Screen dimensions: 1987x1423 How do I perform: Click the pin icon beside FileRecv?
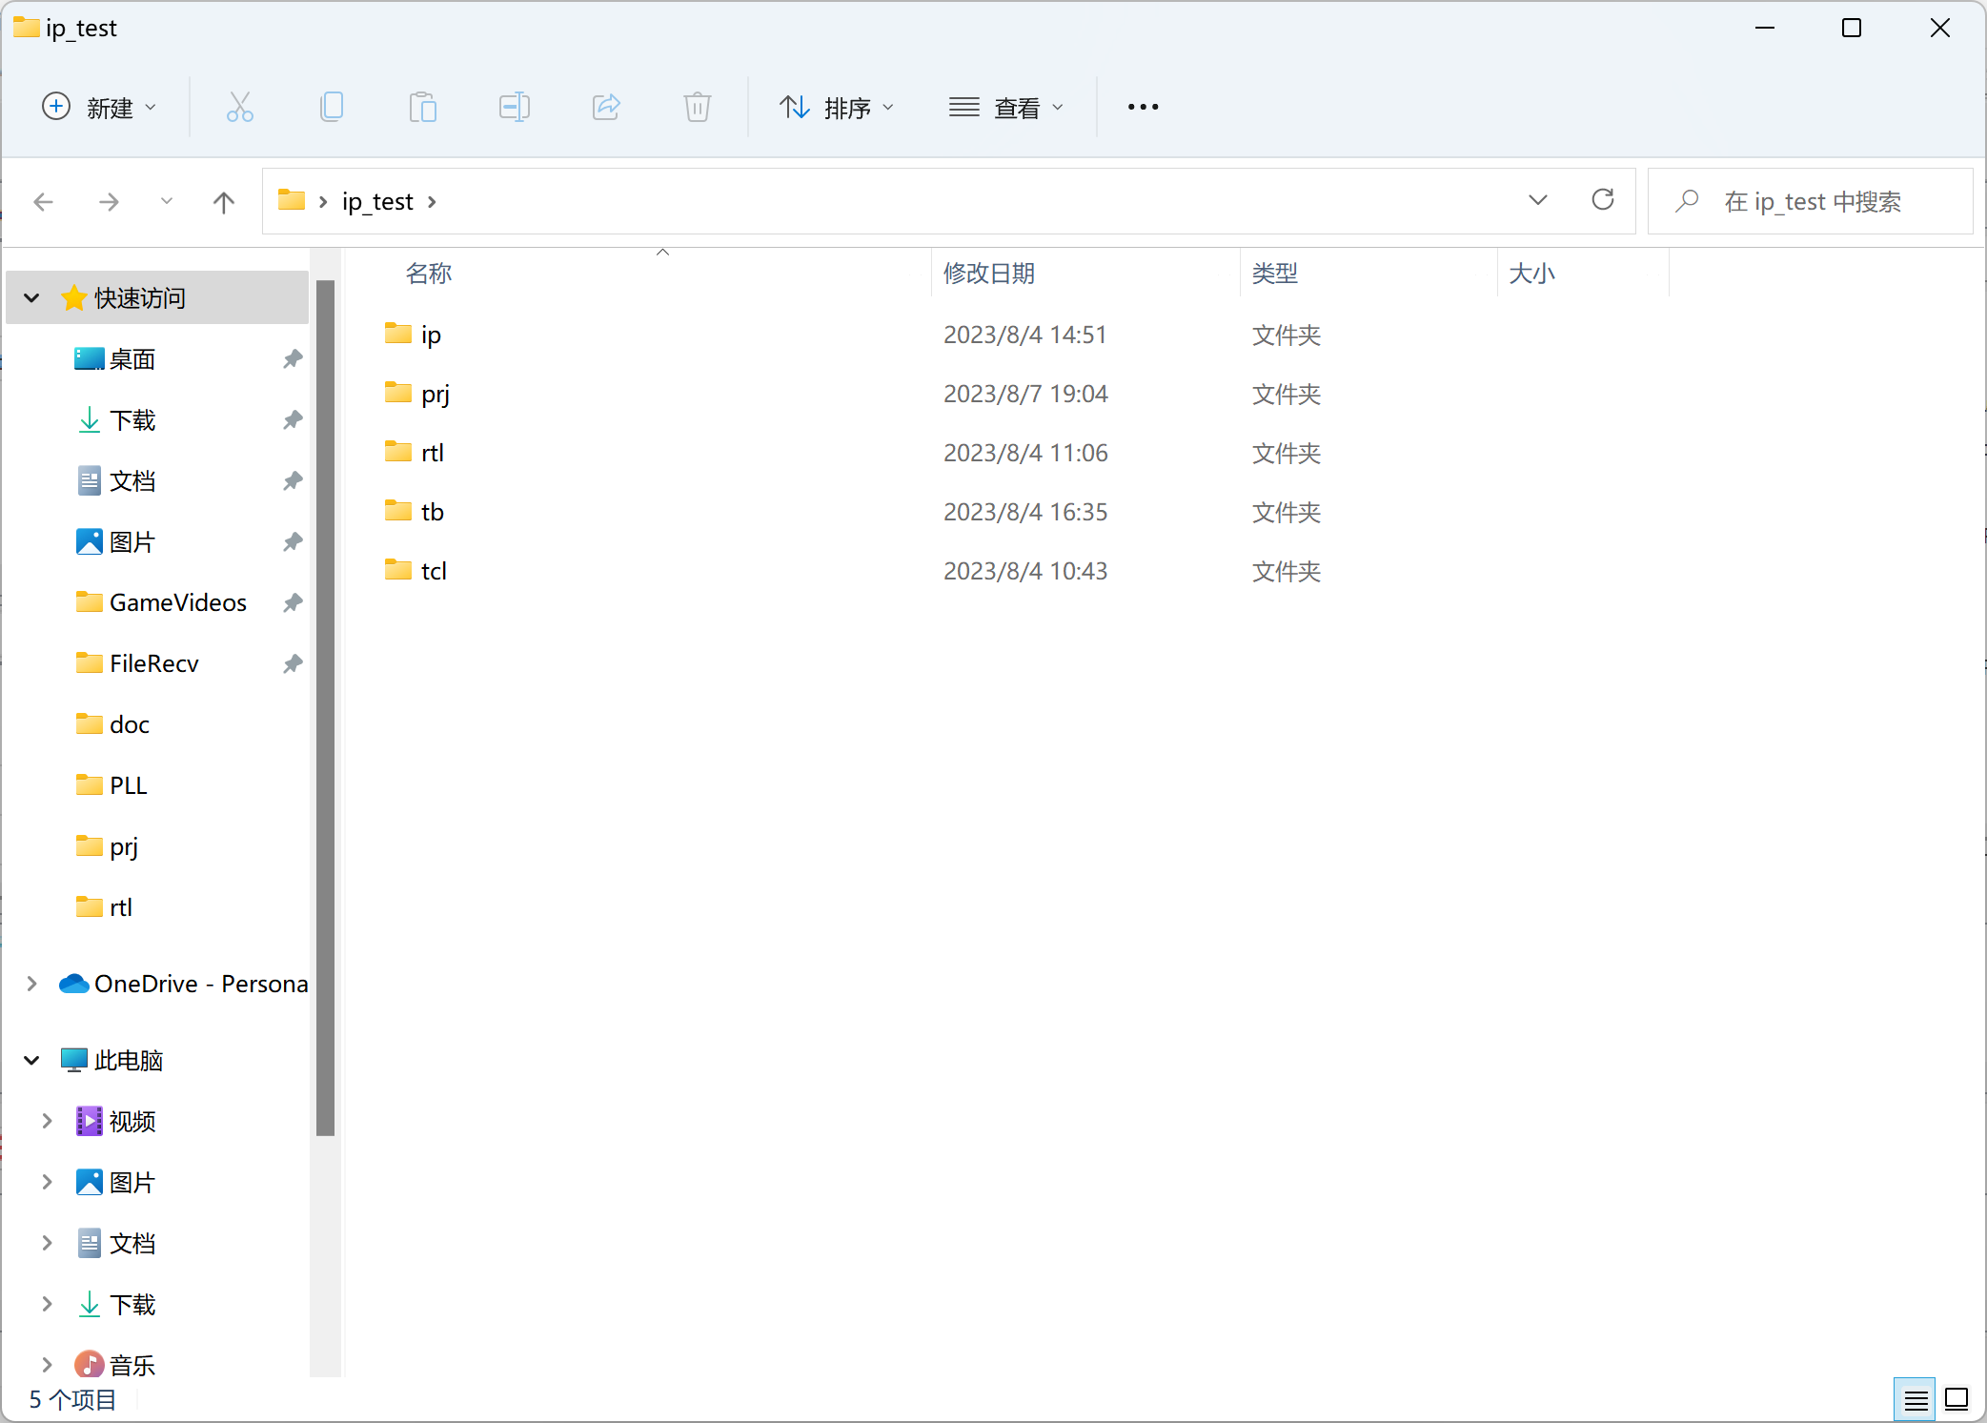(293, 664)
